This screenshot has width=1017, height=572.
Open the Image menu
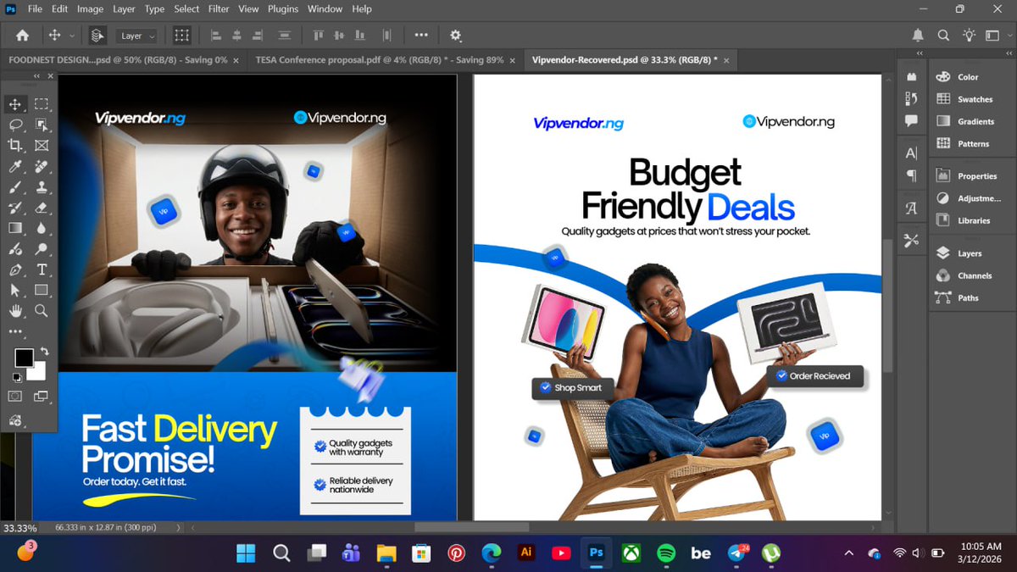pos(90,9)
